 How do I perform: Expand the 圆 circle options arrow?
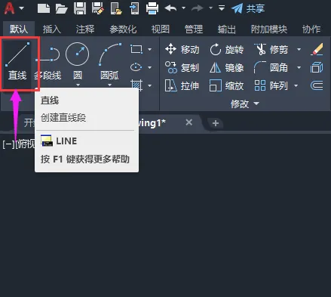click(x=78, y=85)
